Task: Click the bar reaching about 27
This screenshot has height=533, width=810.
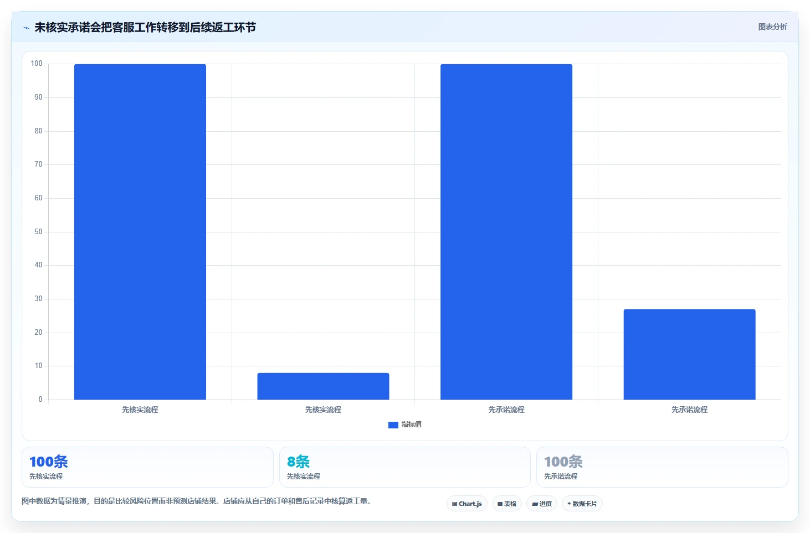Action: [690, 354]
